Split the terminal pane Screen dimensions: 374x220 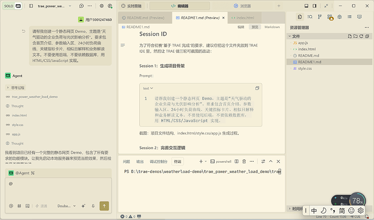(236, 162)
